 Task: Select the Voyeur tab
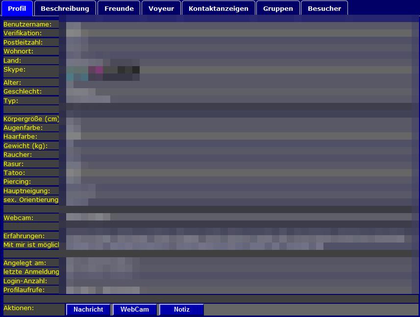tap(161, 8)
